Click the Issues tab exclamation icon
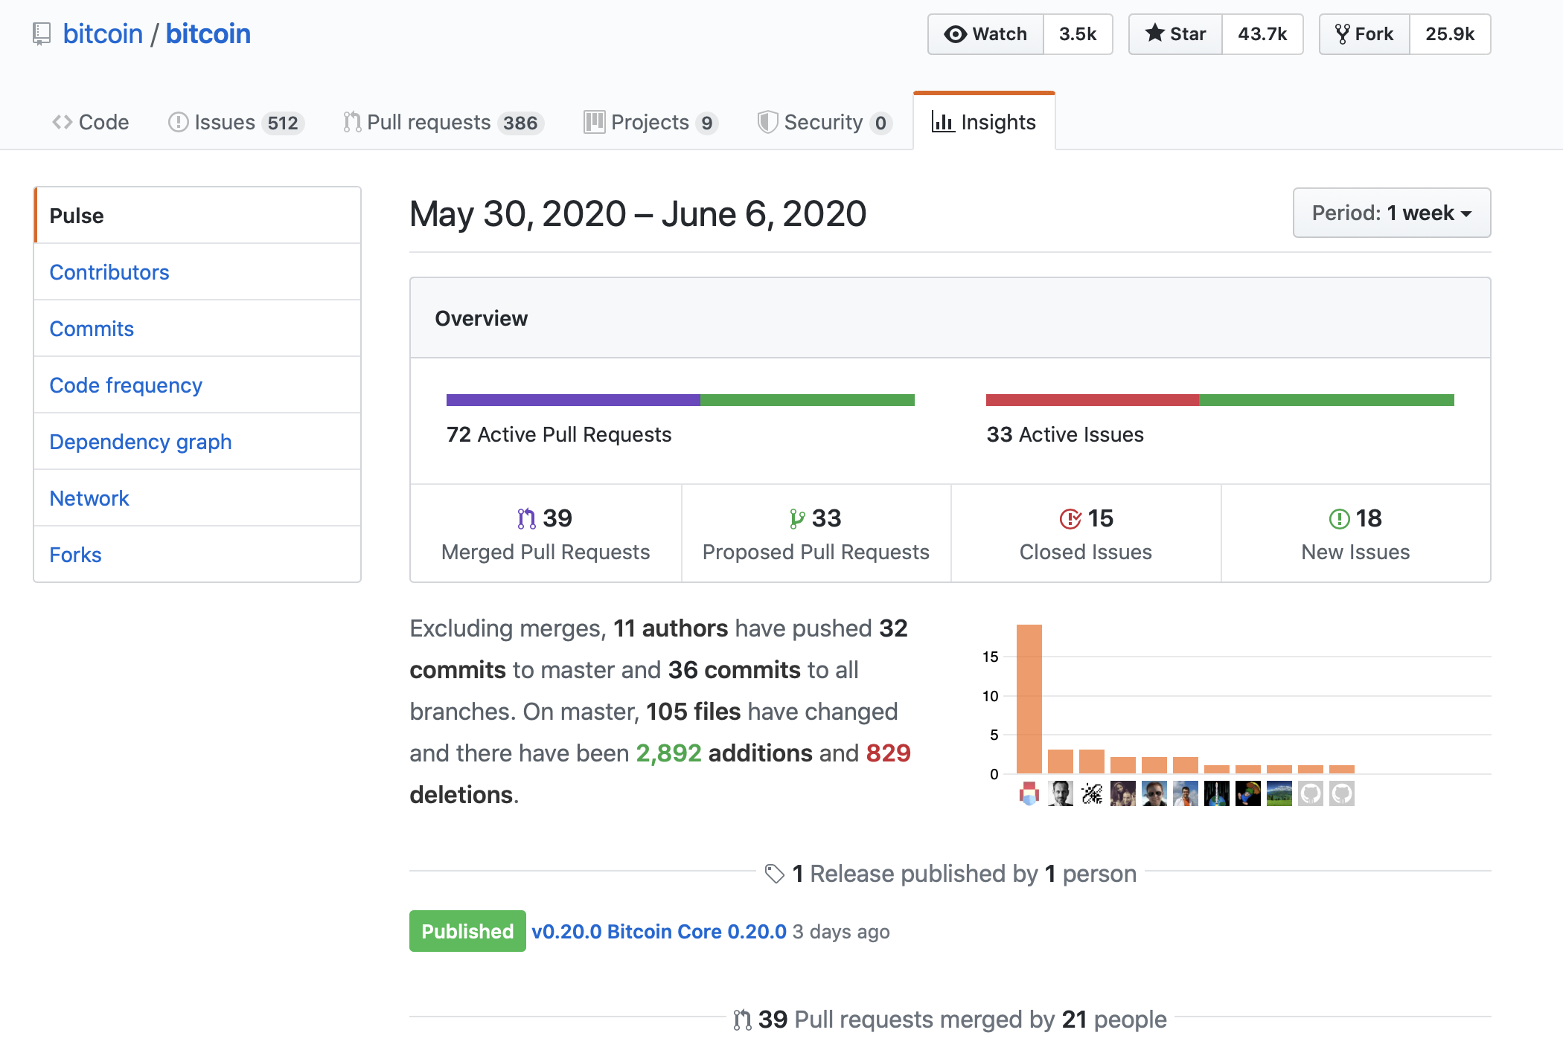1563x1050 pixels. click(x=178, y=122)
